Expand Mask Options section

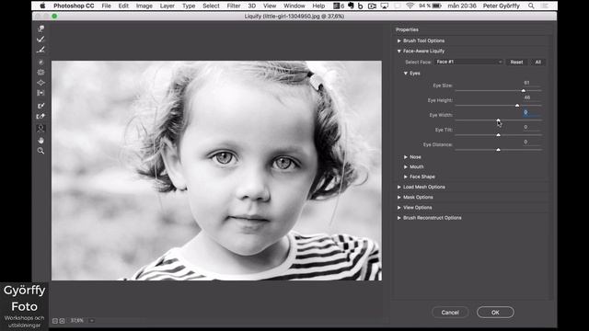(x=398, y=197)
